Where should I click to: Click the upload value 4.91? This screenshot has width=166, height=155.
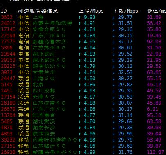click(x=90, y=23)
